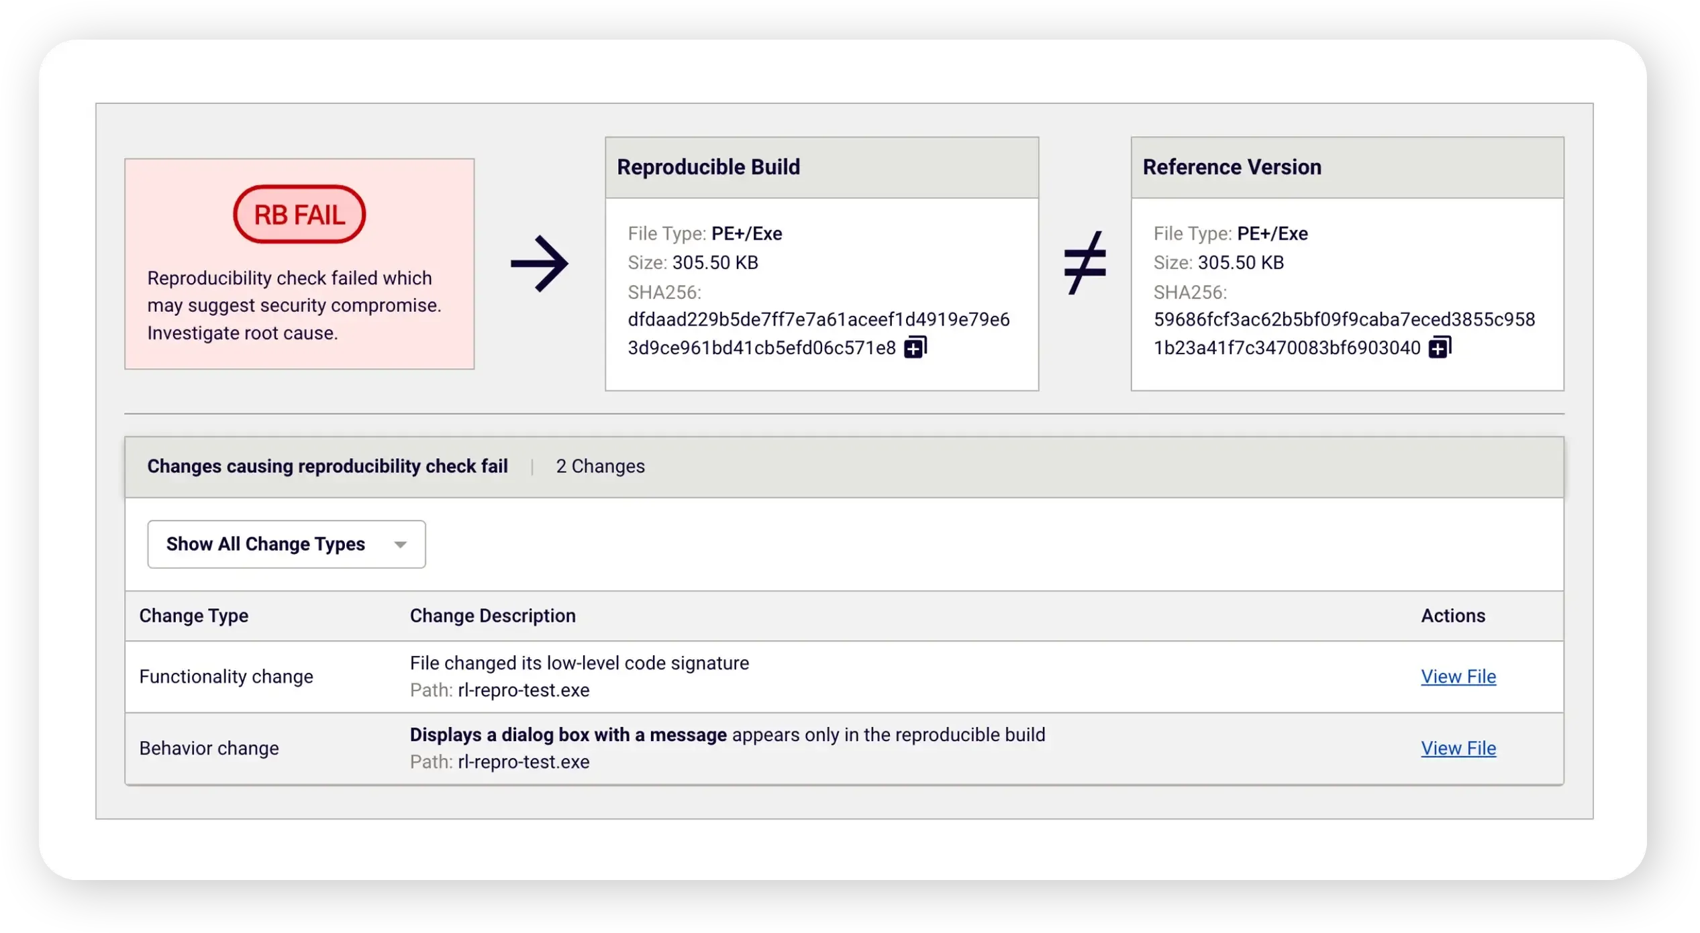Copy the Reproducible Build SHA256 hash
The height and width of the screenshot is (933, 1700).
pos(914,347)
